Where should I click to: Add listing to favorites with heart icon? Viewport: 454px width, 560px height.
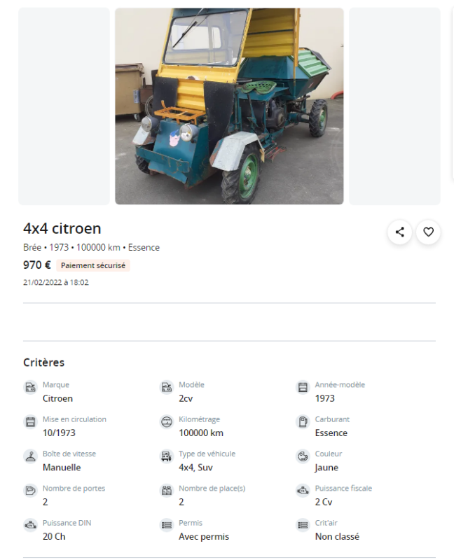click(428, 232)
